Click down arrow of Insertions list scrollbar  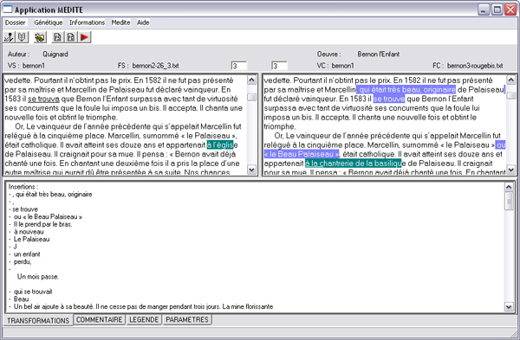(x=509, y=306)
